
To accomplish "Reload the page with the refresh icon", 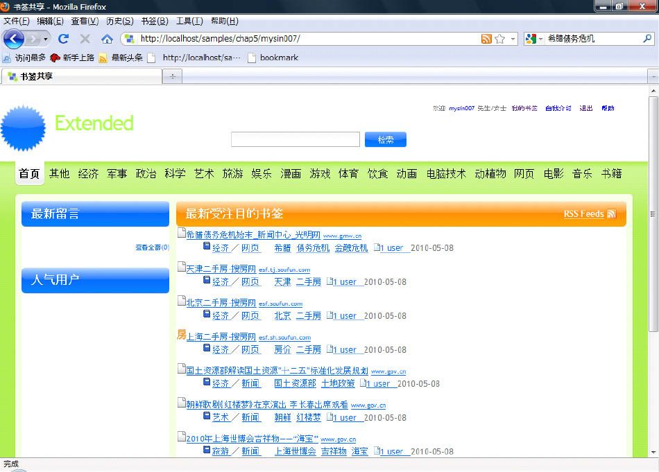I will [63, 39].
